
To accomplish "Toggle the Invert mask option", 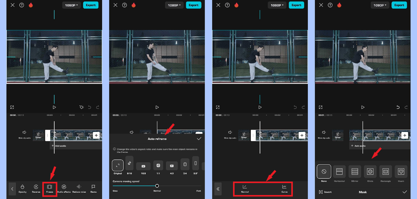I will pos(325,192).
